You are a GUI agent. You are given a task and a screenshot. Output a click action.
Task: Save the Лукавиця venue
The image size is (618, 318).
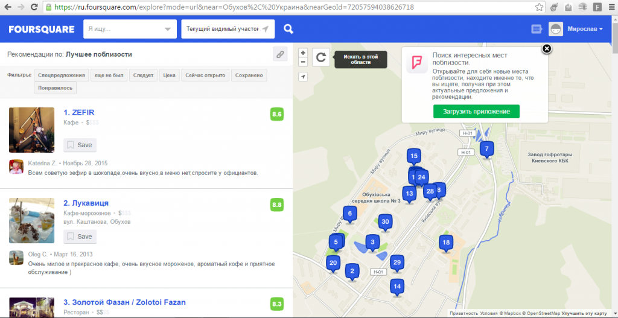pyautogui.click(x=80, y=237)
